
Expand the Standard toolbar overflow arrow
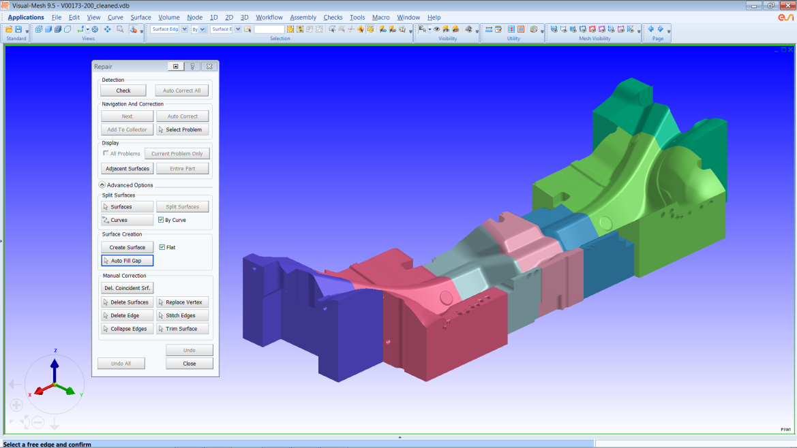27,31
